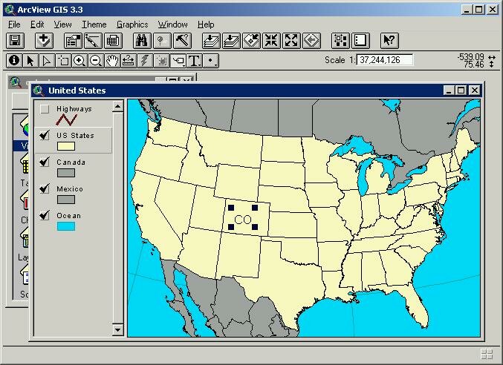Screen dimensions: 503x365
Task: Select the Text tool
Action: (x=195, y=61)
